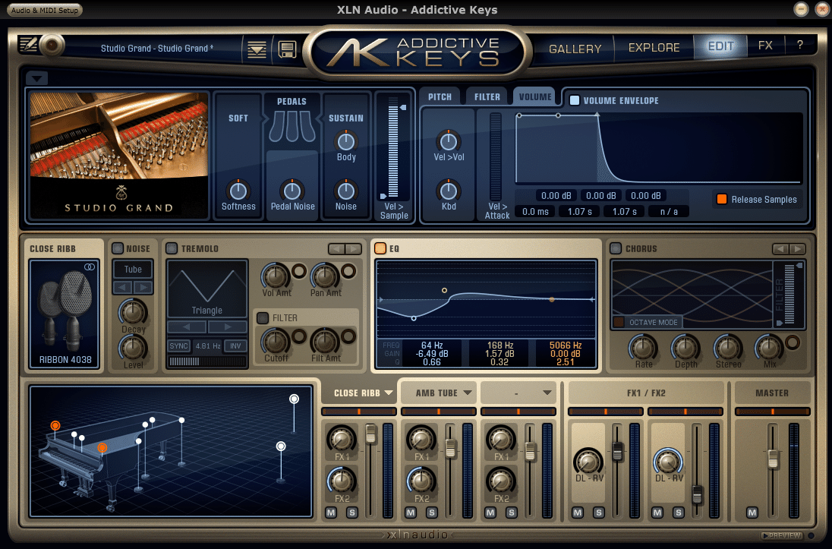Solo the AMB TUBE channel

pos(431,513)
